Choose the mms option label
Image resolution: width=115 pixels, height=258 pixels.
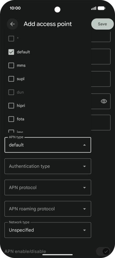coord(21,65)
